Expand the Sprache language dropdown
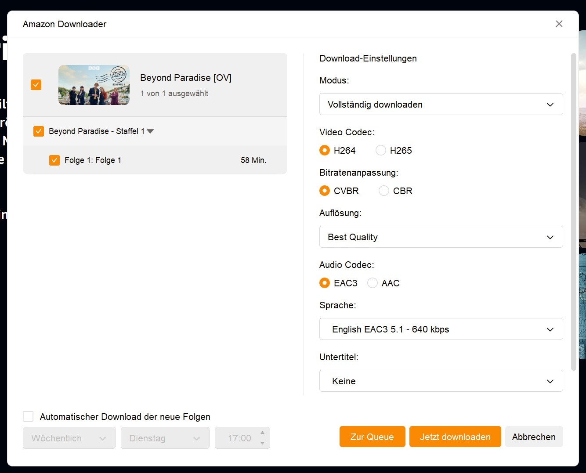Screen dimensions: 586x473 point(441,329)
